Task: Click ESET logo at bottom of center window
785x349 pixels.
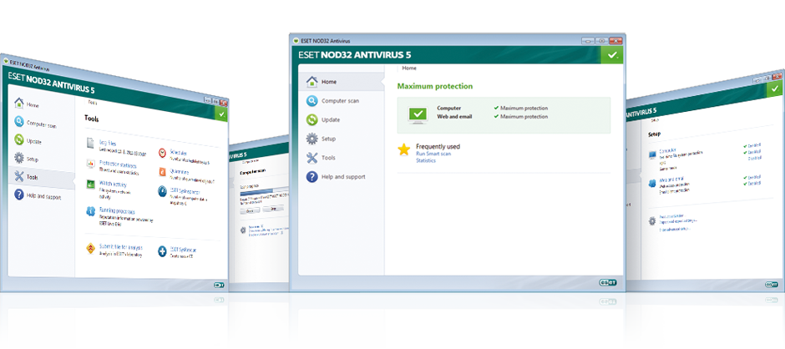Action: pyautogui.click(x=608, y=282)
